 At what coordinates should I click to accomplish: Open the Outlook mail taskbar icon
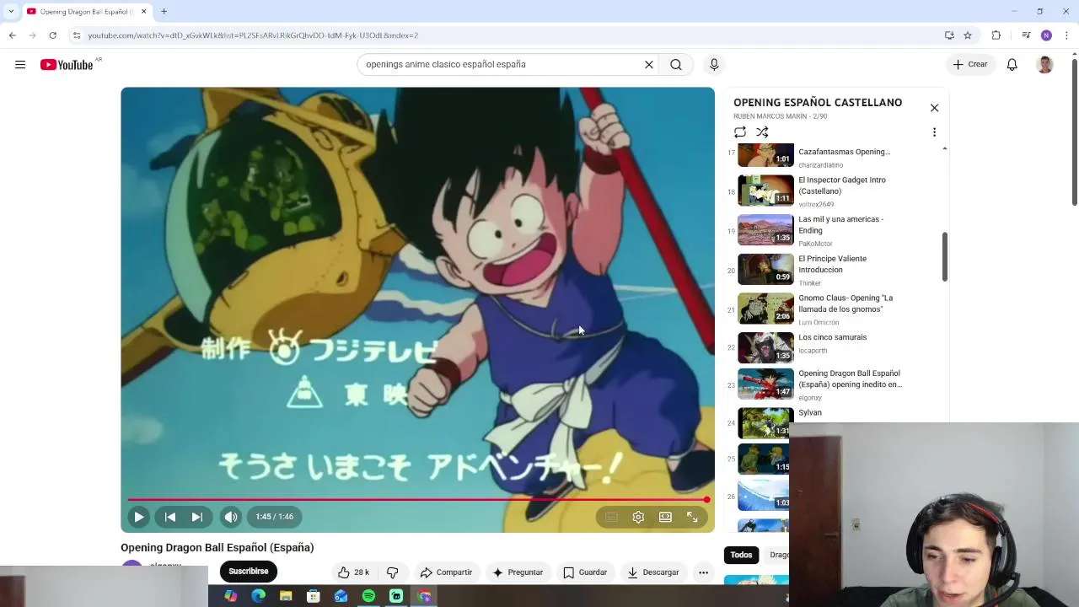click(x=341, y=596)
